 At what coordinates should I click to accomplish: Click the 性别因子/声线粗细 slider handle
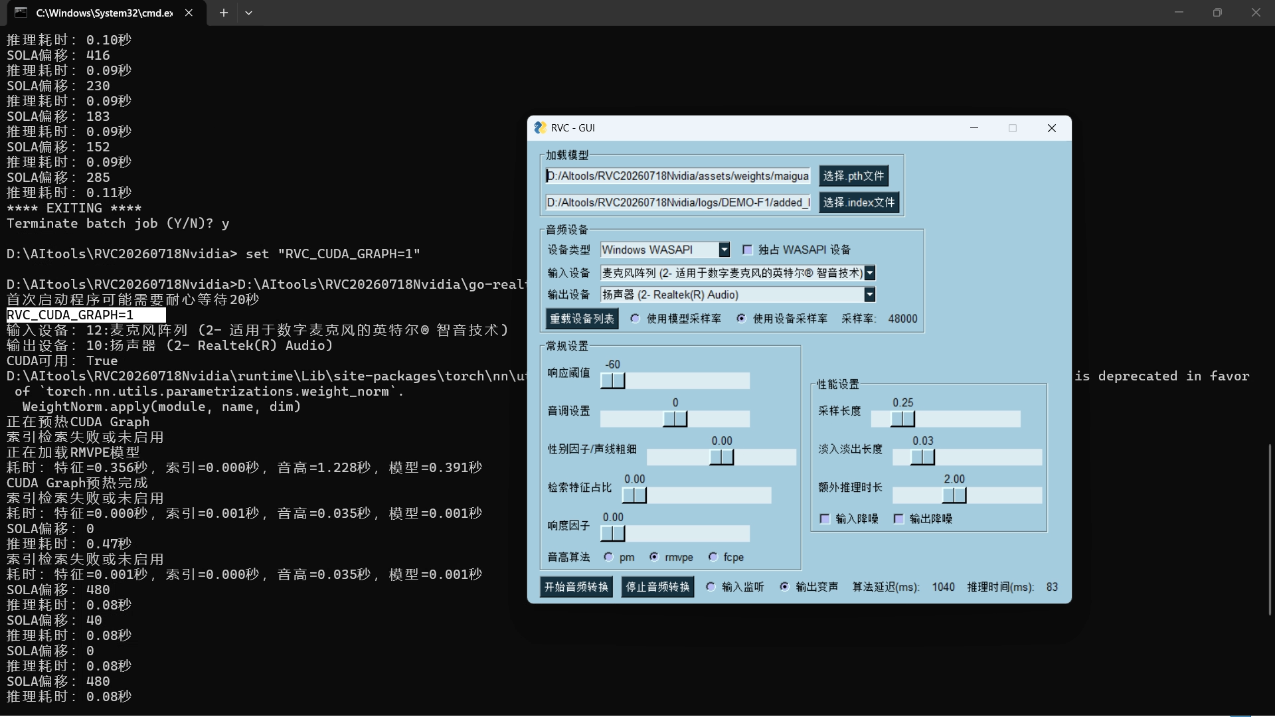tap(722, 457)
